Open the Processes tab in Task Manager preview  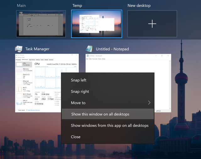click(18, 60)
